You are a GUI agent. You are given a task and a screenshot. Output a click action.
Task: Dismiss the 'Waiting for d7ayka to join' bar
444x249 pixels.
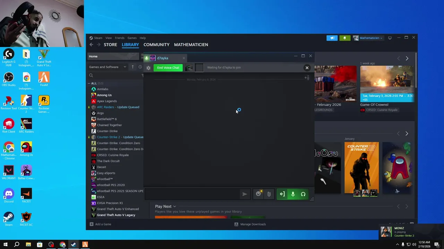coord(307,68)
